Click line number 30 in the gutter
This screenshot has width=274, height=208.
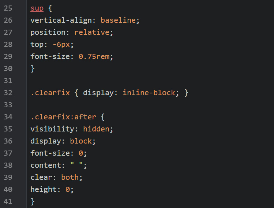pyautogui.click(x=8, y=68)
